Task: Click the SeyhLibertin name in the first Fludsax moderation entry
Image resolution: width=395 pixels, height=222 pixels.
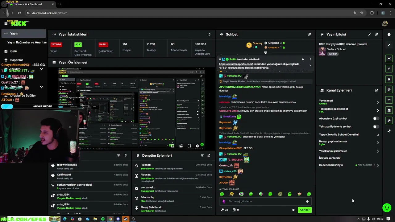Action: [x=148, y=169]
